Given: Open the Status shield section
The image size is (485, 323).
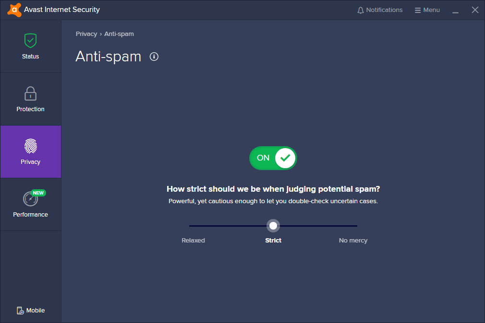Looking at the screenshot, I should pos(30,46).
